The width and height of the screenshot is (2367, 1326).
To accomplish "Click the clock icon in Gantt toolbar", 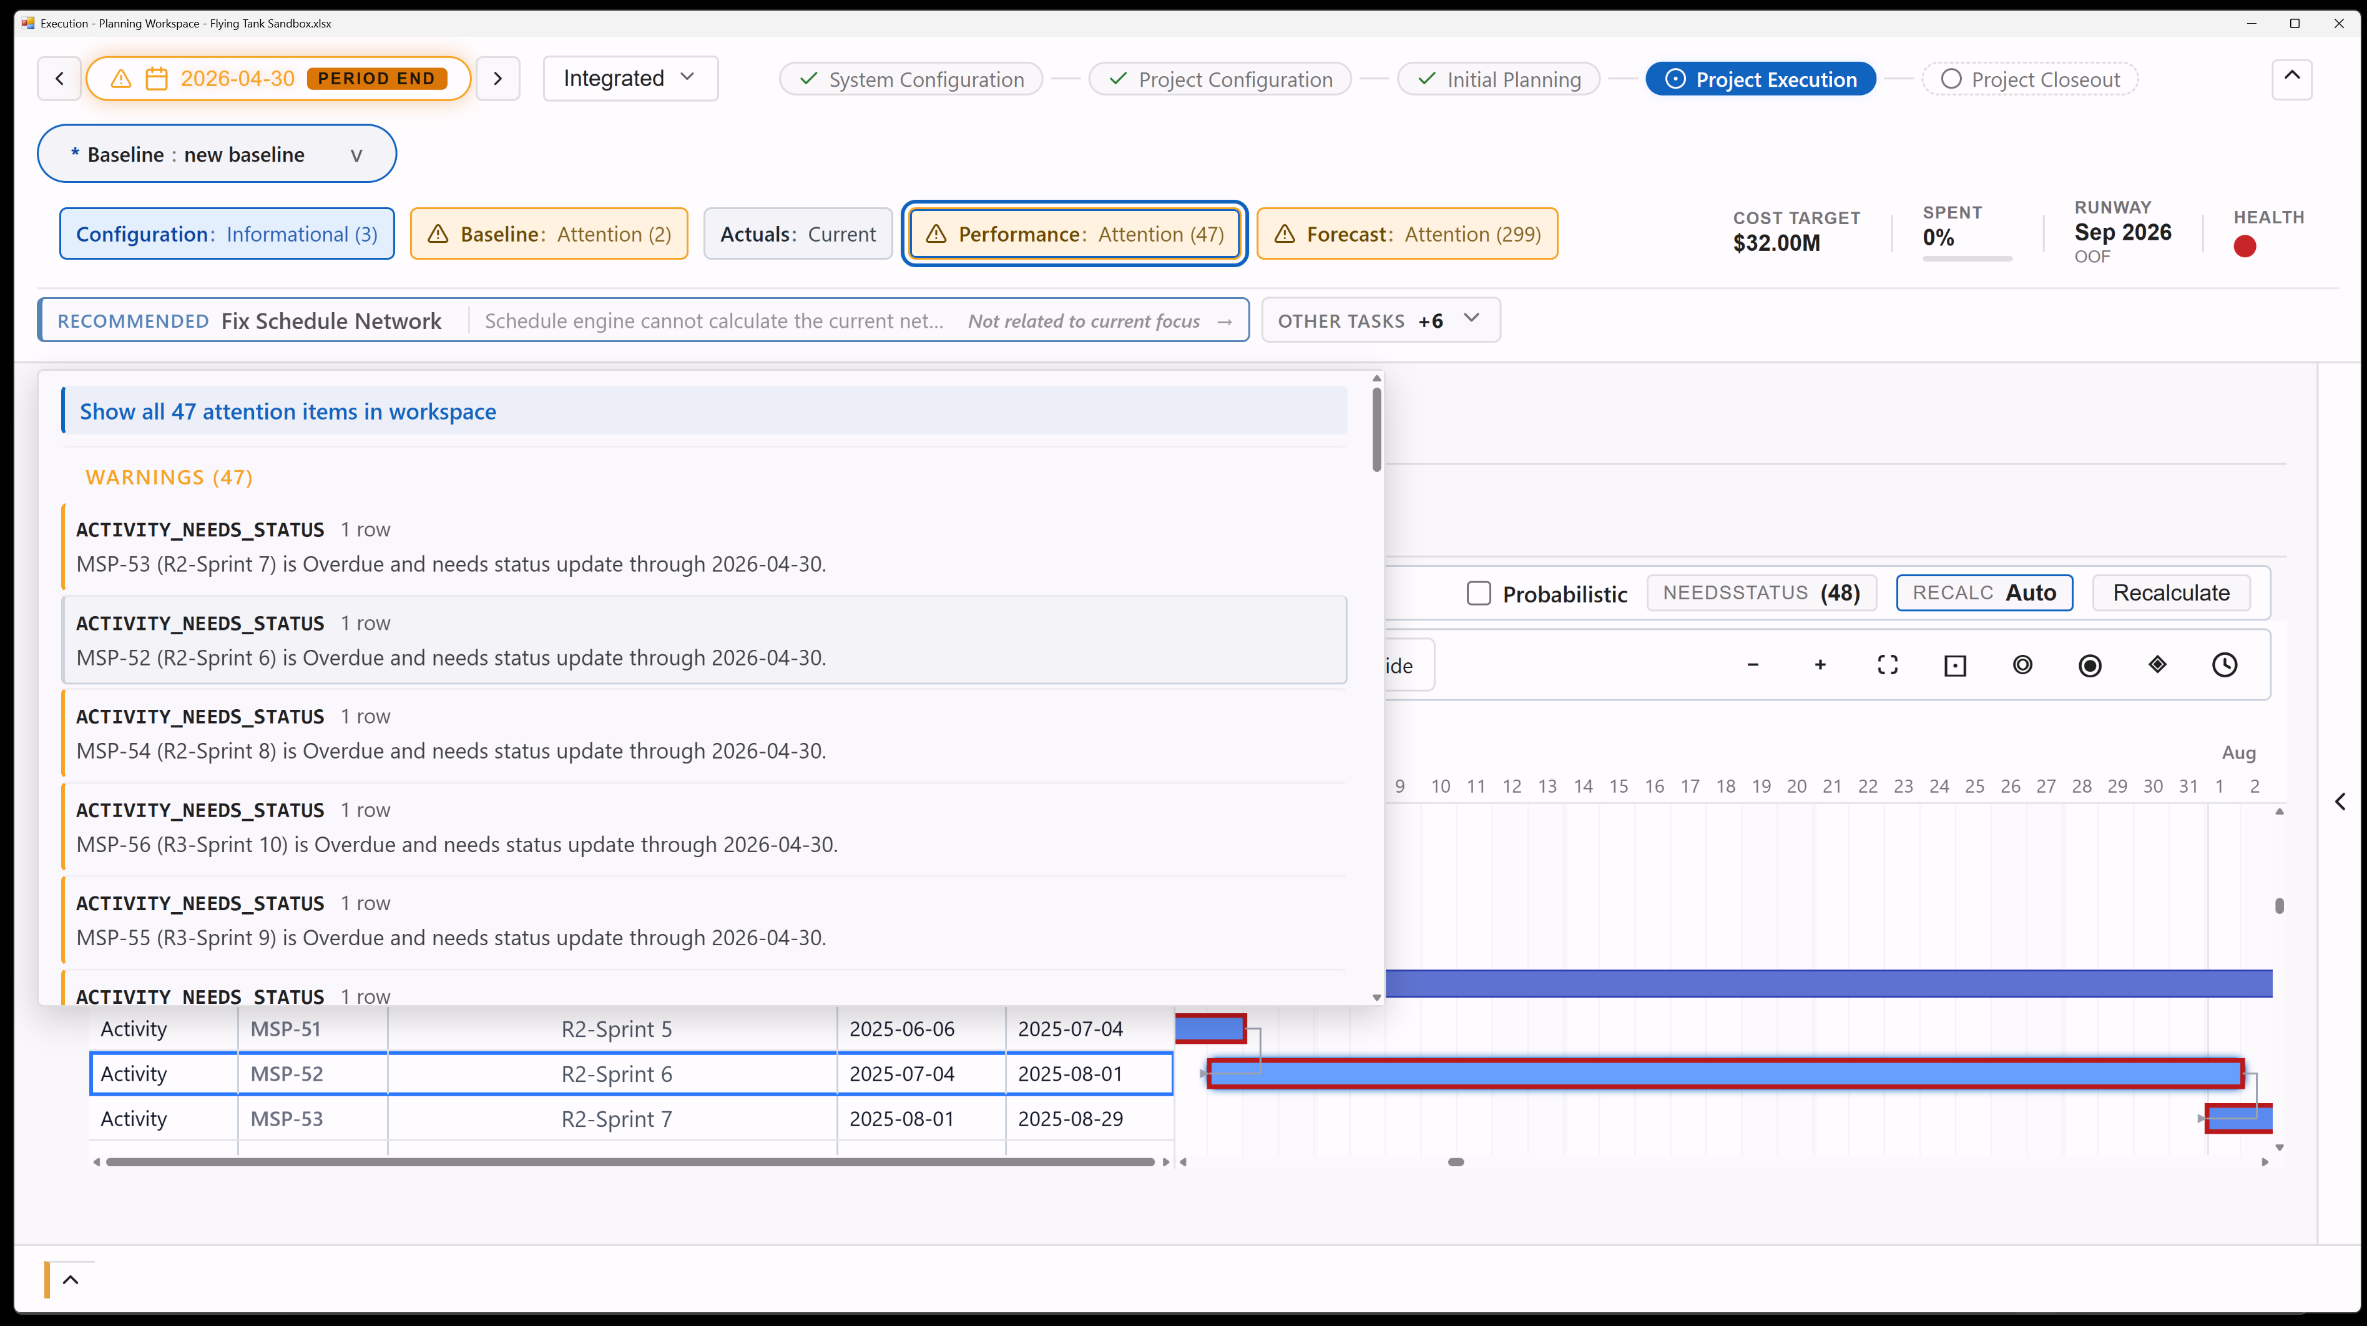I will [x=2225, y=665].
